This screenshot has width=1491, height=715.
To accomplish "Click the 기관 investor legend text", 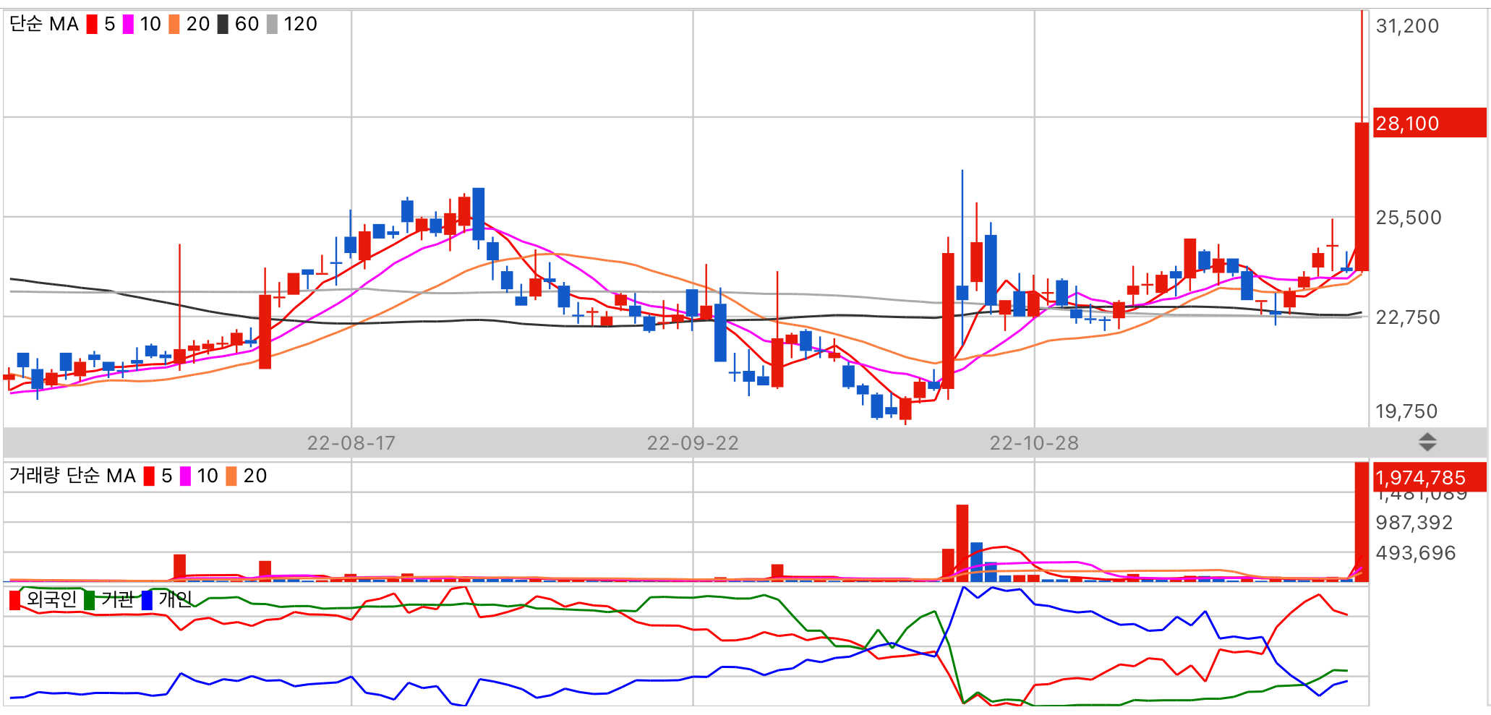I will pyautogui.click(x=117, y=599).
